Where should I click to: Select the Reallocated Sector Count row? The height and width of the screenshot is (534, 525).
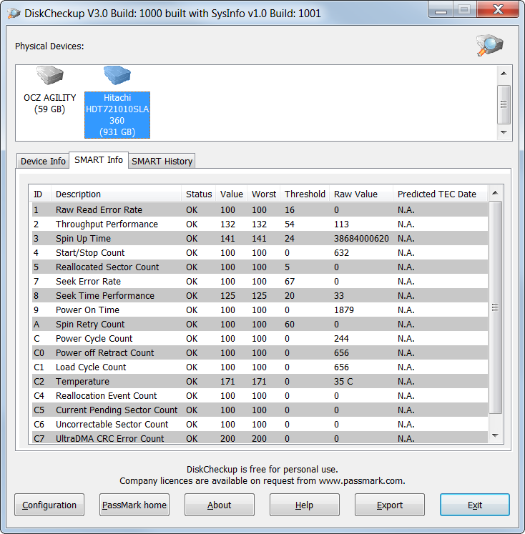[x=260, y=267]
